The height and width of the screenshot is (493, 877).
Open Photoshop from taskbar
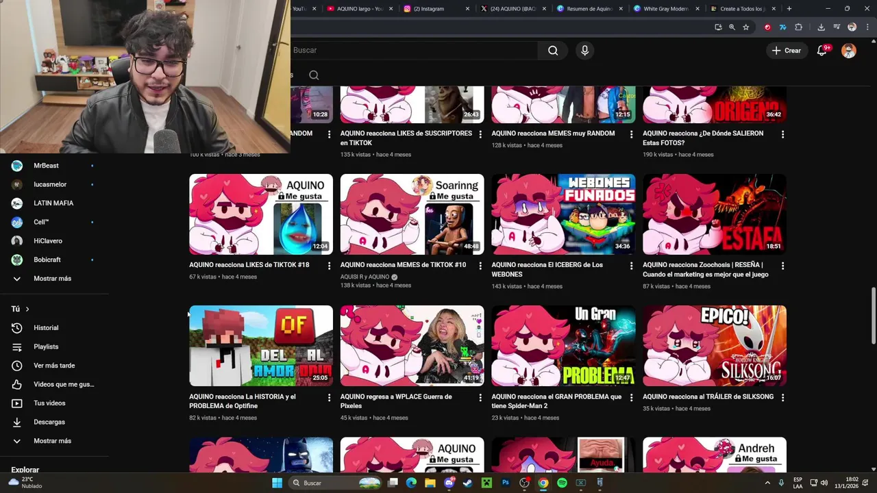506,483
